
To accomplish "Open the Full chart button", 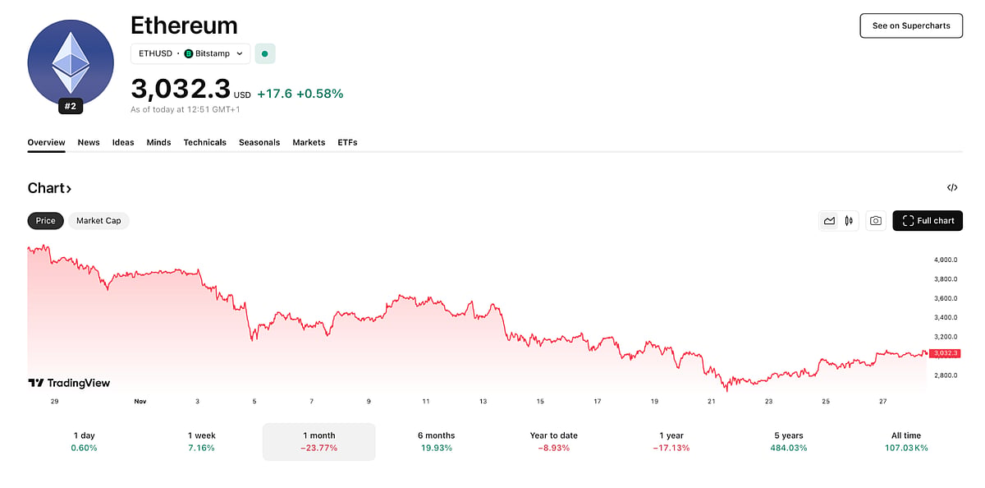I will click(x=928, y=220).
